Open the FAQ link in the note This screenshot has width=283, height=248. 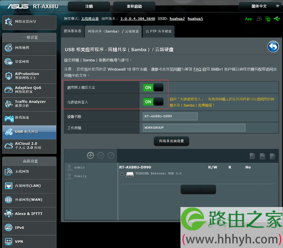[197, 69]
